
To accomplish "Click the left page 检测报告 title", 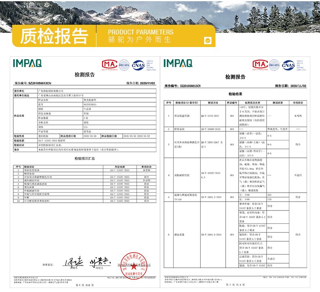I will pos(85,75).
